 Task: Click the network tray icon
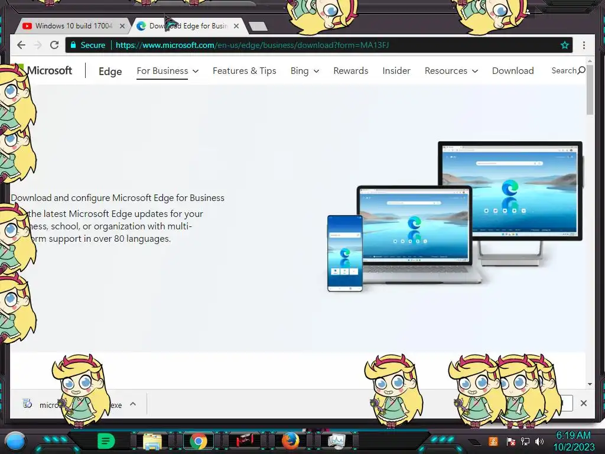coord(525,441)
